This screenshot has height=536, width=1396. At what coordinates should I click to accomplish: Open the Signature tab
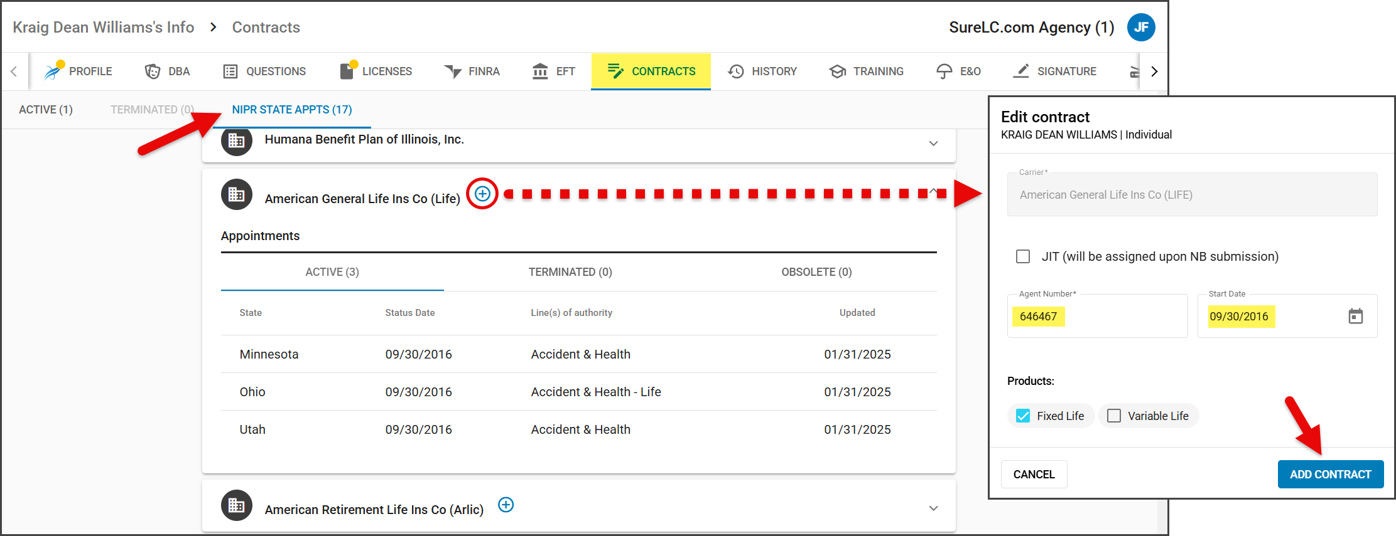pyautogui.click(x=1054, y=71)
